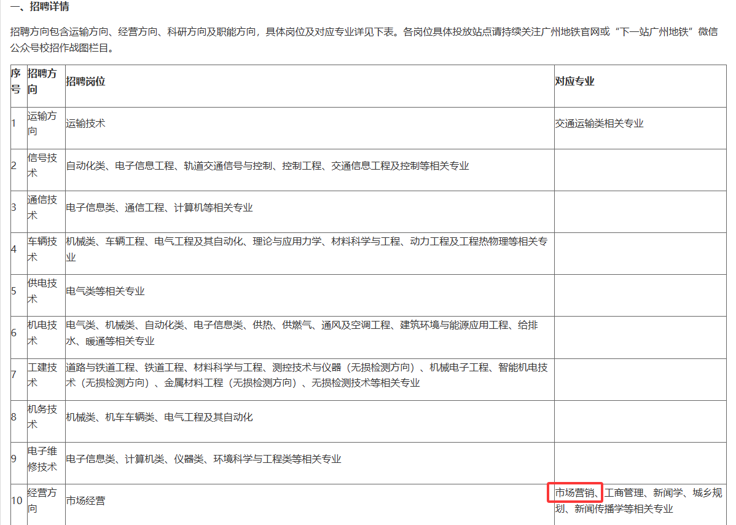Click the "运输技术" cell in row 1
Image resolution: width=736 pixels, height=525 pixels.
point(85,123)
